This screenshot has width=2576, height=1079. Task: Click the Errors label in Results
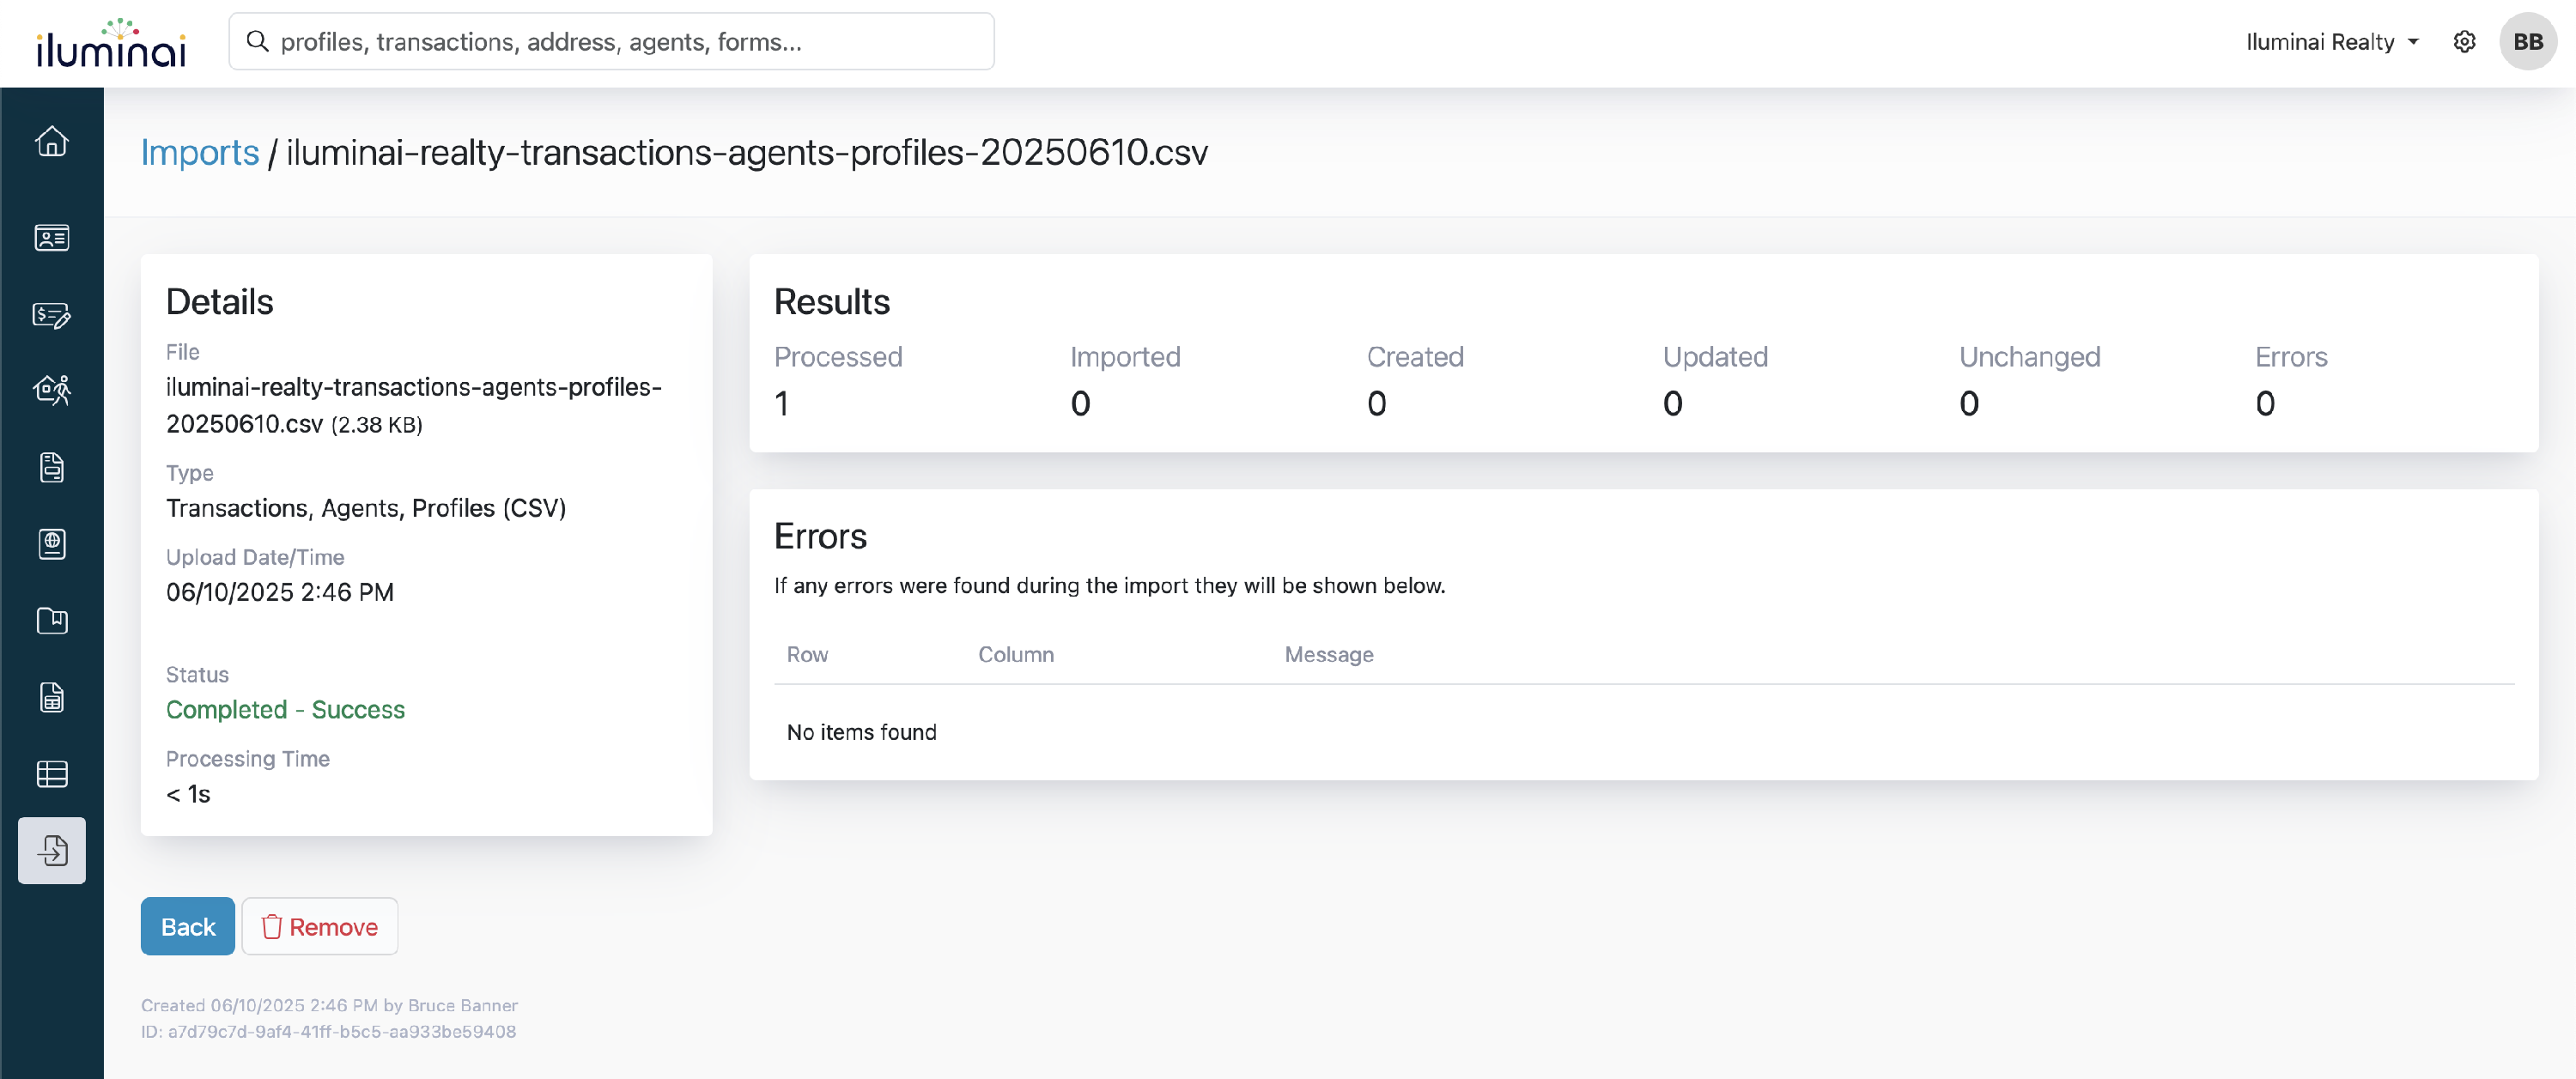click(2291, 357)
